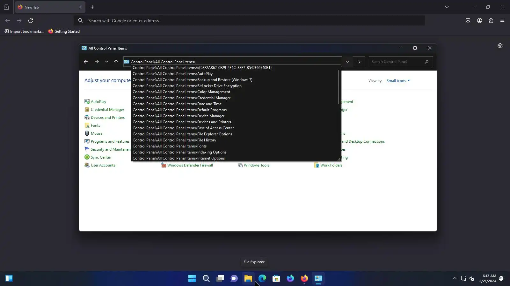Select the Date and Time path suggestion

point(235,104)
